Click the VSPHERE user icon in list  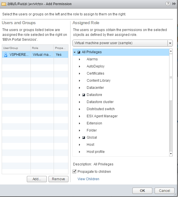click(6, 55)
